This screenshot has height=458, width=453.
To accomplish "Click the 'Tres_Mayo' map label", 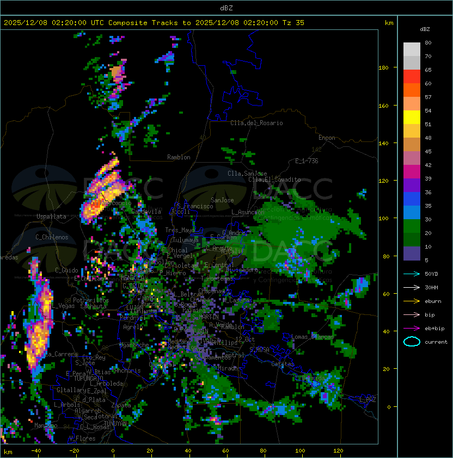I will (180, 230).
